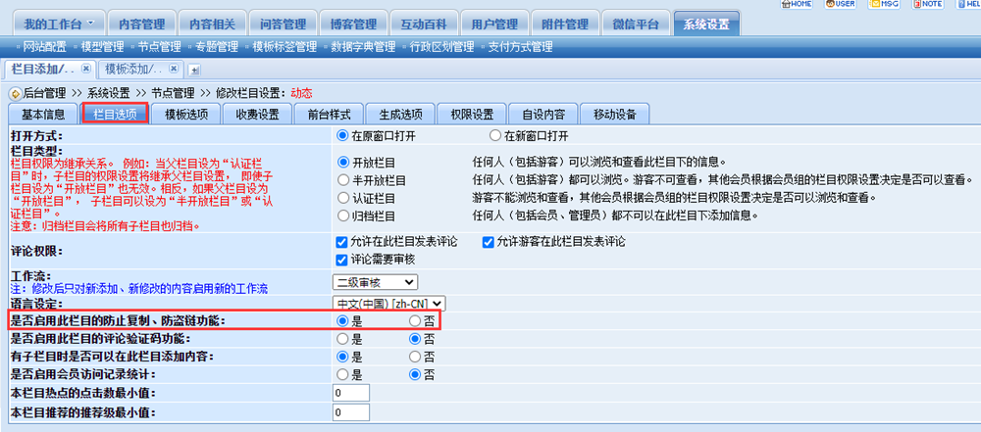Viewport: 981px width, 432px height.
Task: Switch to the 栏目添加 page tab
Action: pyautogui.click(x=44, y=69)
